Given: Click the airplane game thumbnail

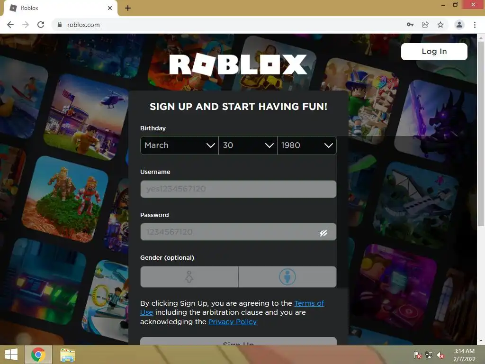Looking at the screenshot, I should pyautogui.click(x=416, y=205).
